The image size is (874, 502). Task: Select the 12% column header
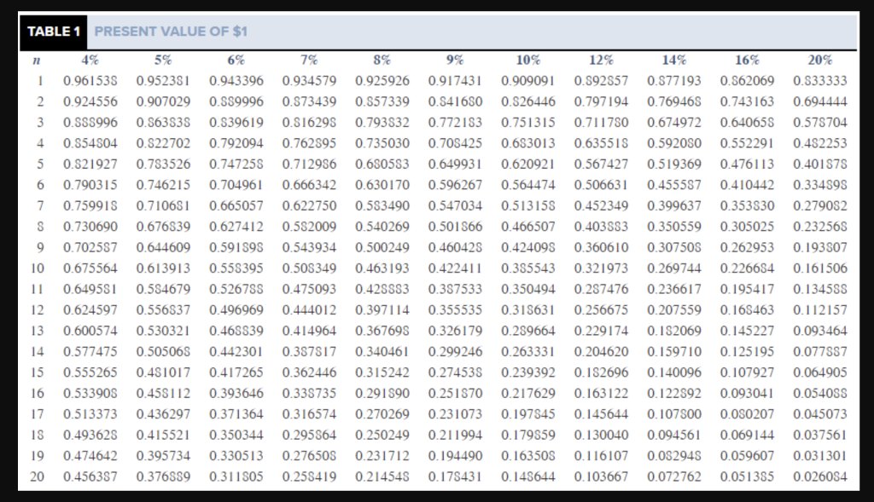coord(603,60)
